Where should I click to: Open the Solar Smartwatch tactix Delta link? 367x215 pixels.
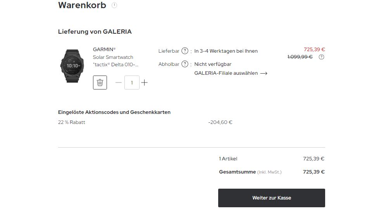(x=115, y=61)
